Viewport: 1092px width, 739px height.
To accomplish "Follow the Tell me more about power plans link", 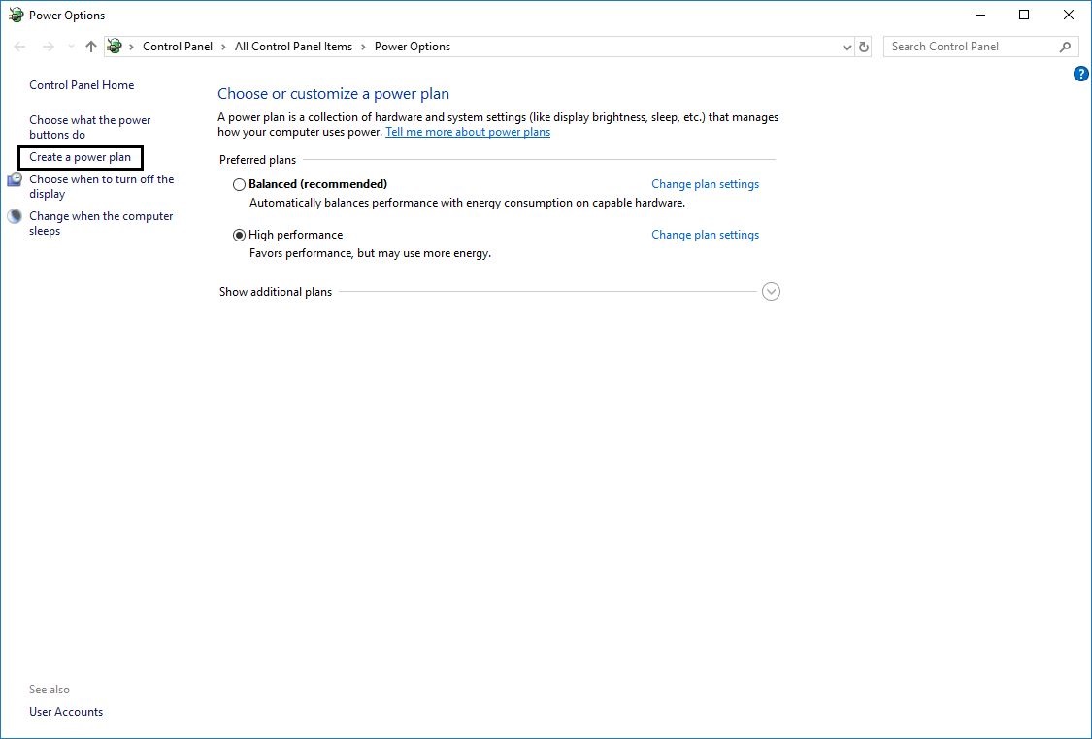I will click(468, 131).
